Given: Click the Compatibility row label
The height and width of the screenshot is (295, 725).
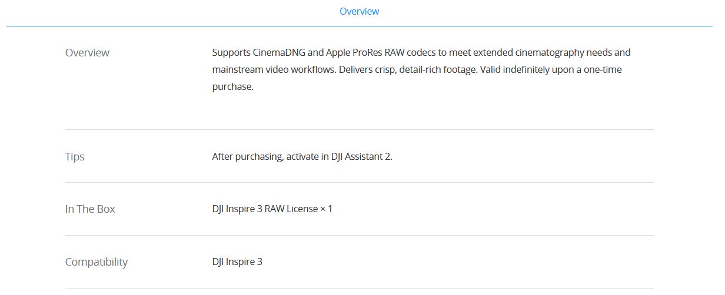Looking at the screenshot, I should tap(97, 262).
